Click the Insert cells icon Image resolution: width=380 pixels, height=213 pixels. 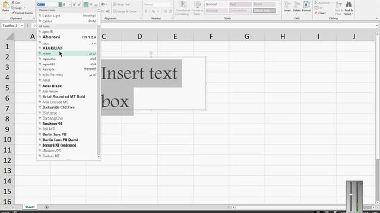pos(287,5)
